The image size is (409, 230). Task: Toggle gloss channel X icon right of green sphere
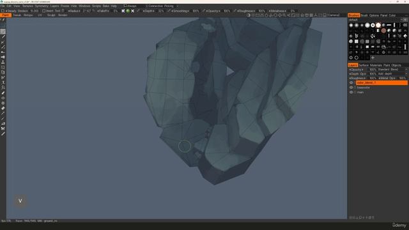click(133, 11)
